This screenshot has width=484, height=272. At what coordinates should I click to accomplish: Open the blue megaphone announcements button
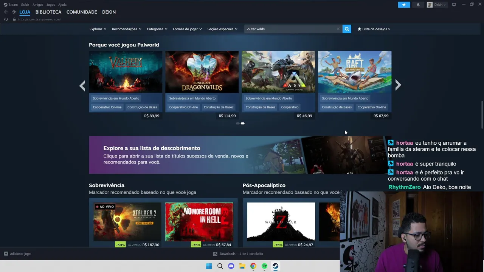[x=404, y=5]
